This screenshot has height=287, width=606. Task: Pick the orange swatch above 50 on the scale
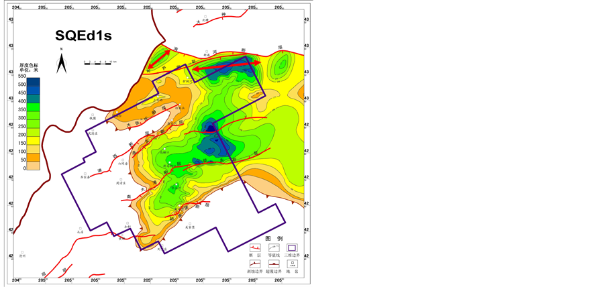[x=34, y=156]
